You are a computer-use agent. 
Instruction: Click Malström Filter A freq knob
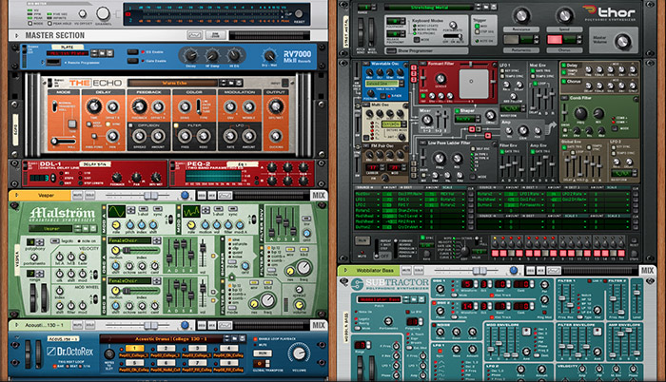(304, 268)
